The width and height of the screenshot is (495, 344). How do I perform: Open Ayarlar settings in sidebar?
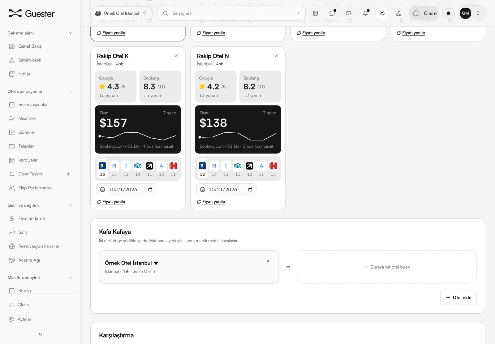(40, 319)
